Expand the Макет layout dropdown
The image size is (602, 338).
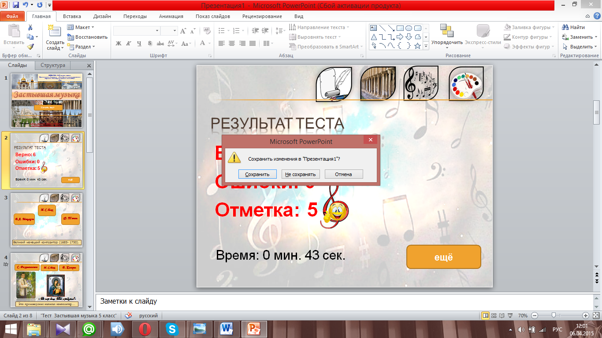pos(80,27)
